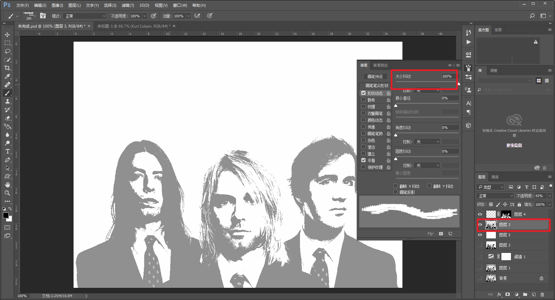
Task: Select the Eraser tool
Action: pyautogui.click(x=7, y=118)
